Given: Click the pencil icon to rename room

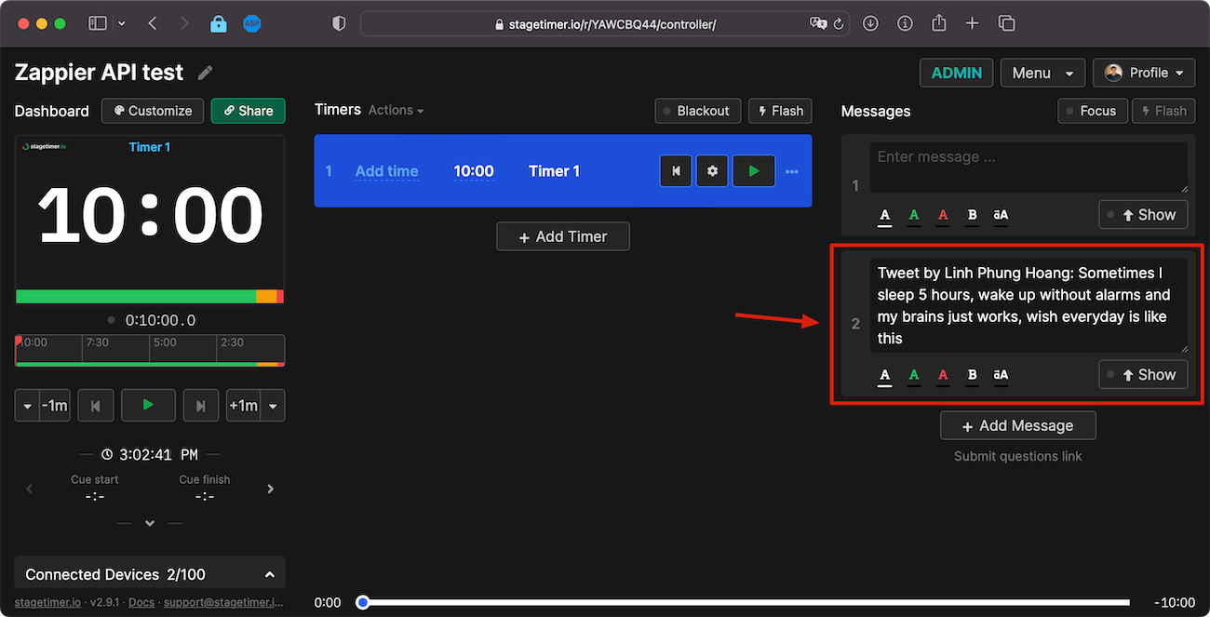Looking at the screenshot, I should pyautogui.click(x=206, y=73).
